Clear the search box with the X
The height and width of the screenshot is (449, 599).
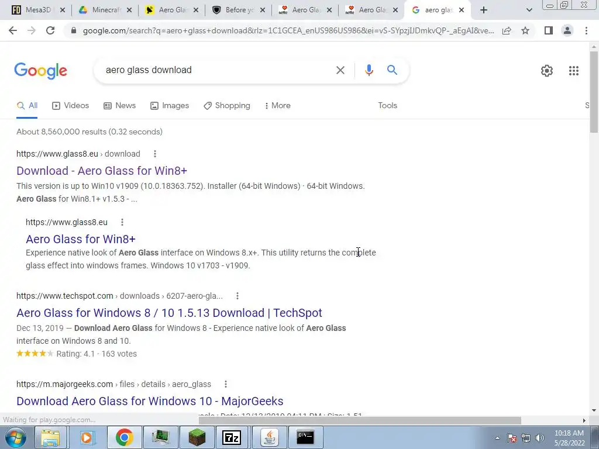click(x=340, y=70)
